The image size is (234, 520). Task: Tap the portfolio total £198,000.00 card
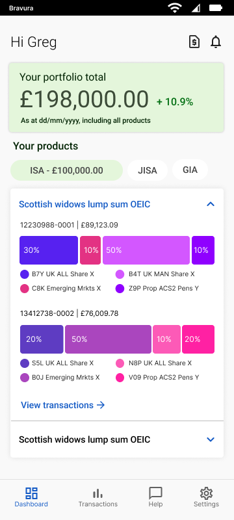(116, 97)
